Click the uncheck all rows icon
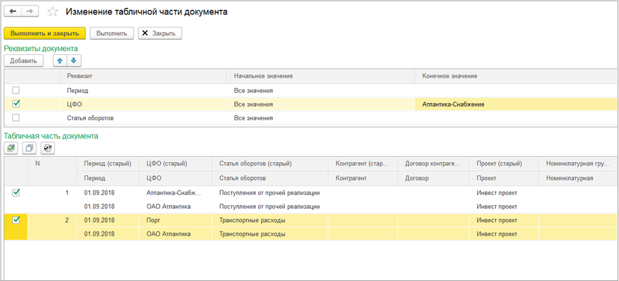 click(x=29, y=148)
